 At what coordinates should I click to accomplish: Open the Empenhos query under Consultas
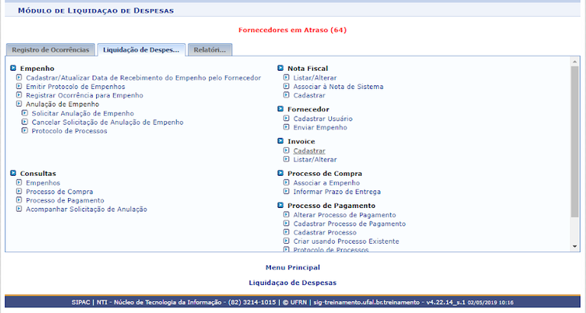coord(43,183)
